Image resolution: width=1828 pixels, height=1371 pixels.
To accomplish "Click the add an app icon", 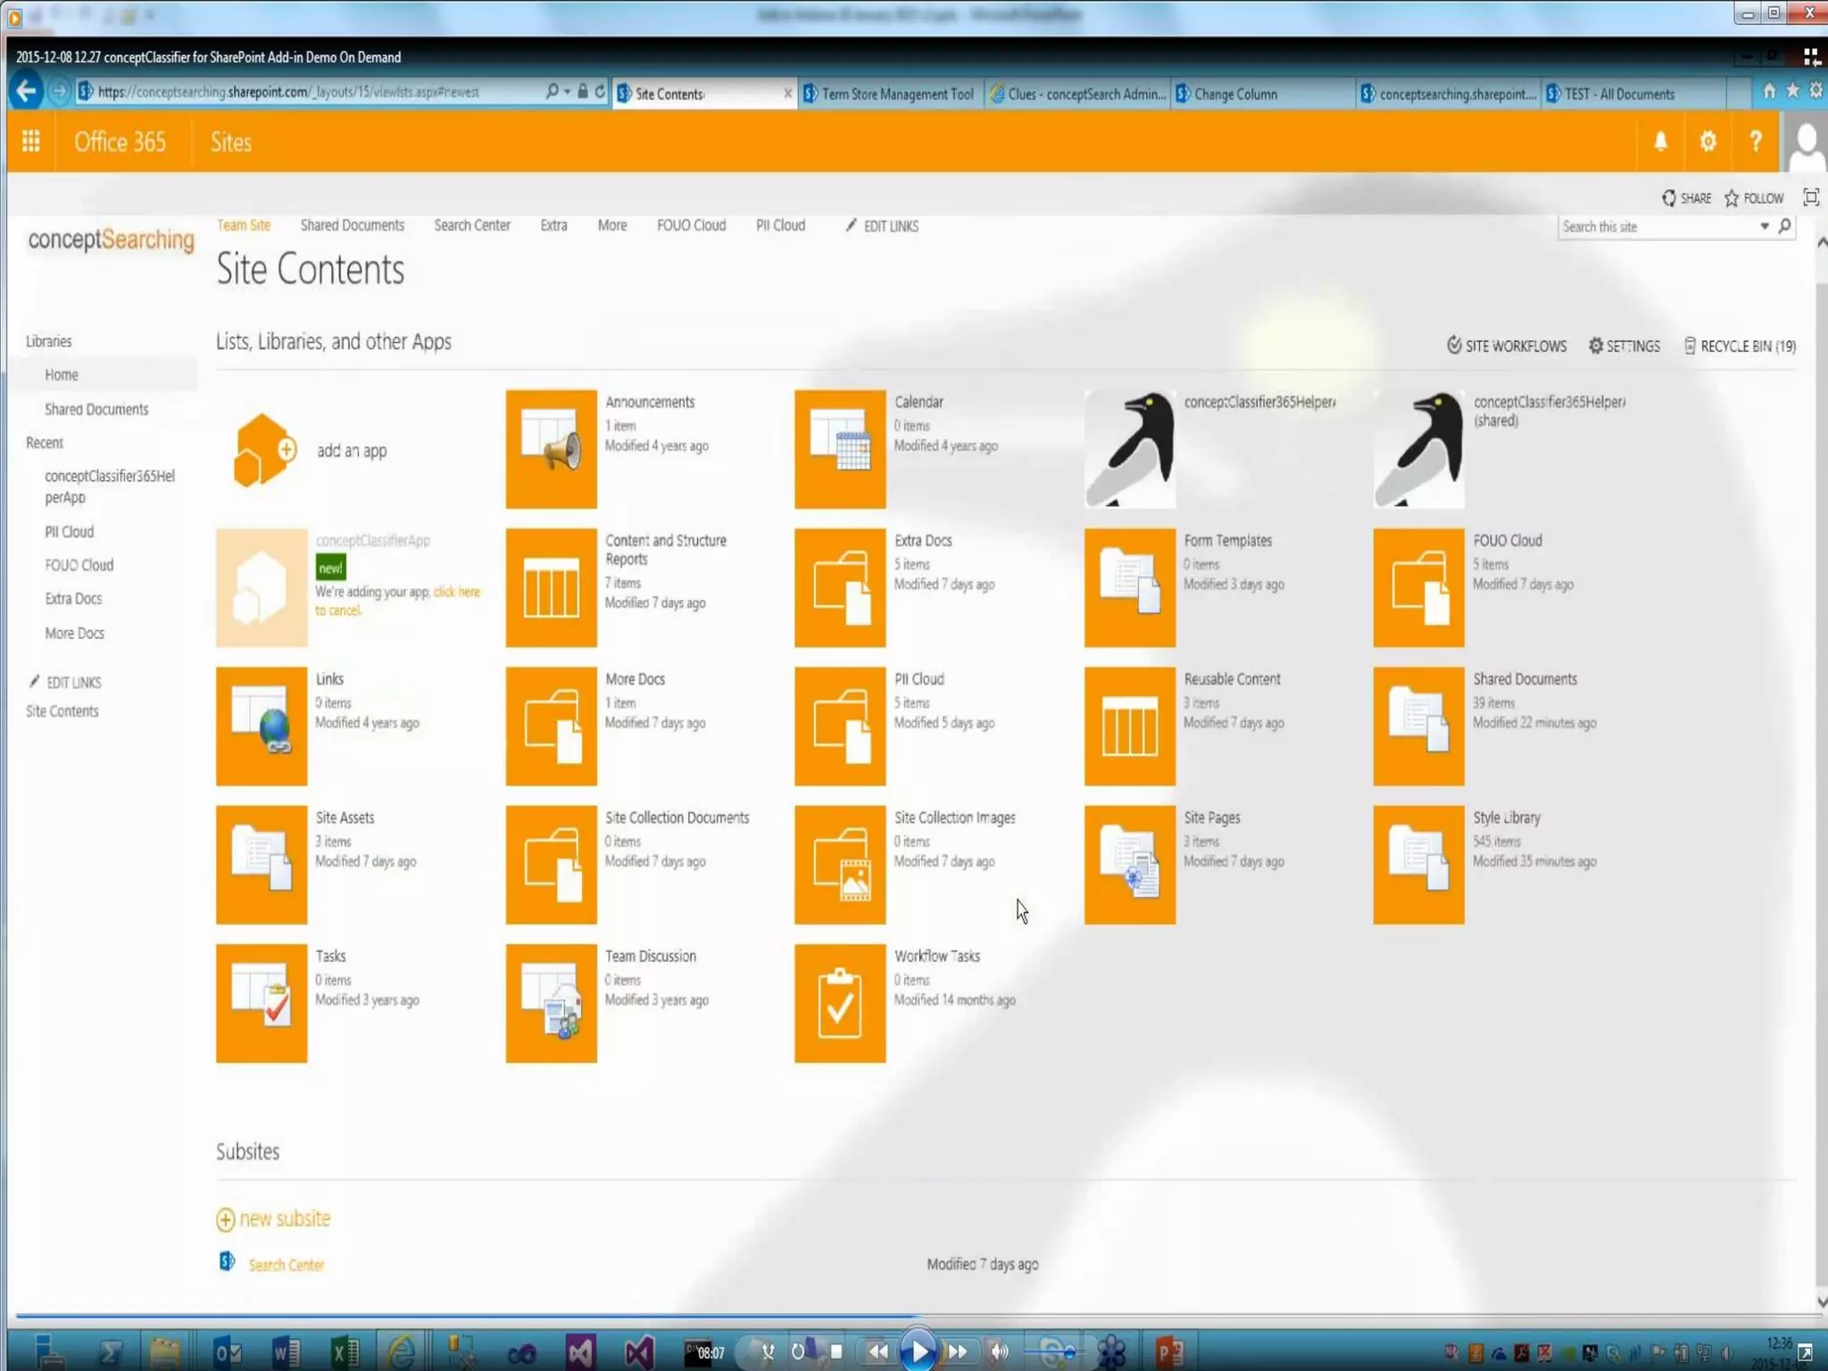I will pyautogui.click(x=262, y=450).
